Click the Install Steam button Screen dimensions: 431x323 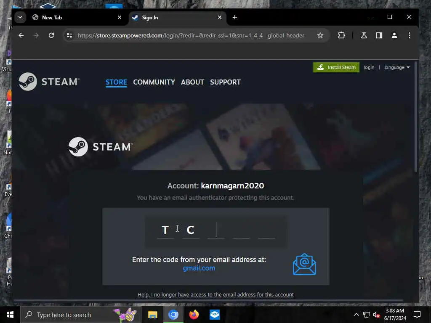[x=336, y=67]
